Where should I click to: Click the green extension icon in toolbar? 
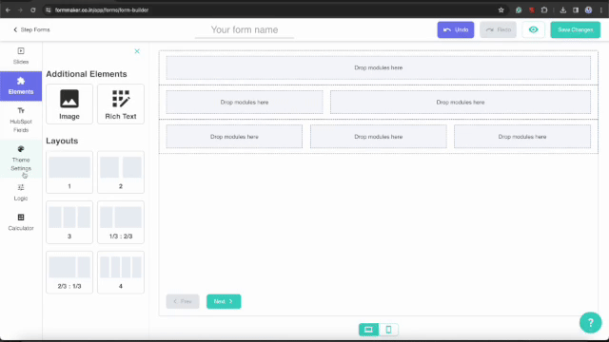(x=519, y=10)
